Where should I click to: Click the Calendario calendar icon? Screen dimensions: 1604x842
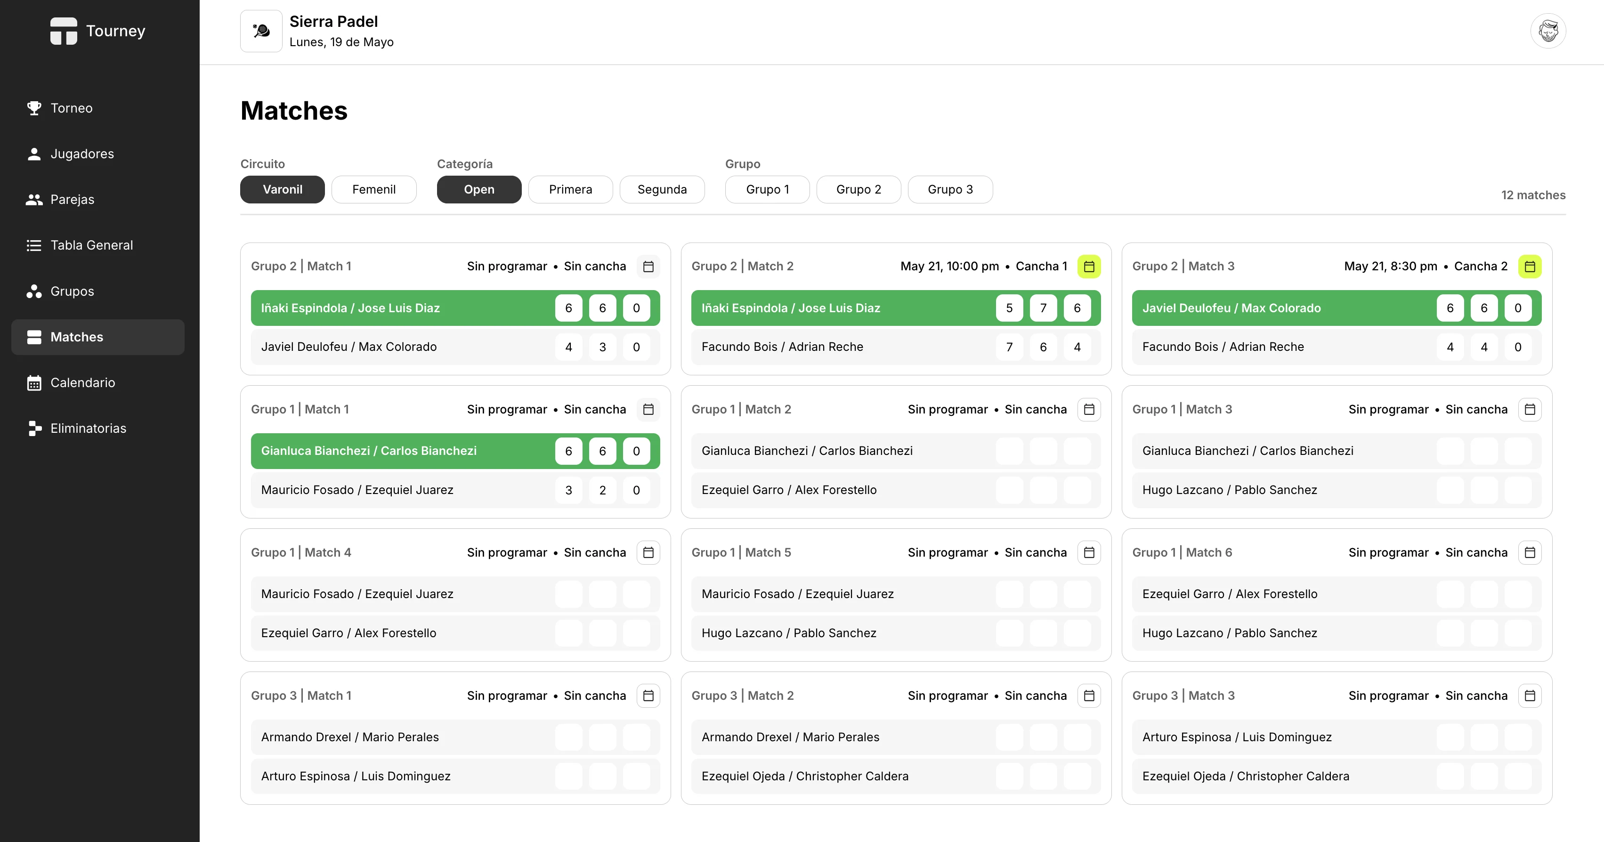[x=34, y=382]
